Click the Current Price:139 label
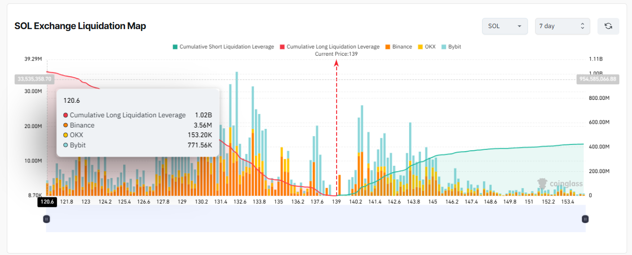 (x=336, y=54)
